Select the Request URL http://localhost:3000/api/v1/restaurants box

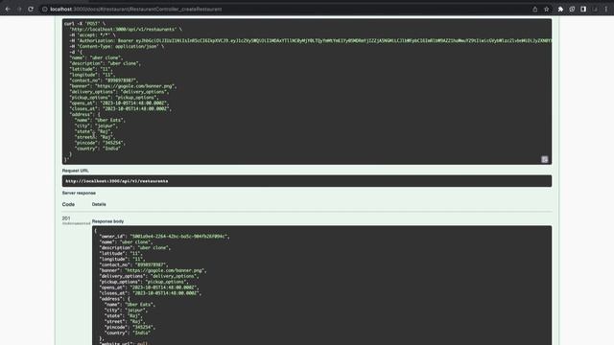click(x=307, y=181)
